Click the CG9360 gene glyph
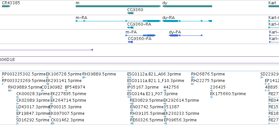The width and height of the screenshot is (279, 125). [x=130, y=13]
